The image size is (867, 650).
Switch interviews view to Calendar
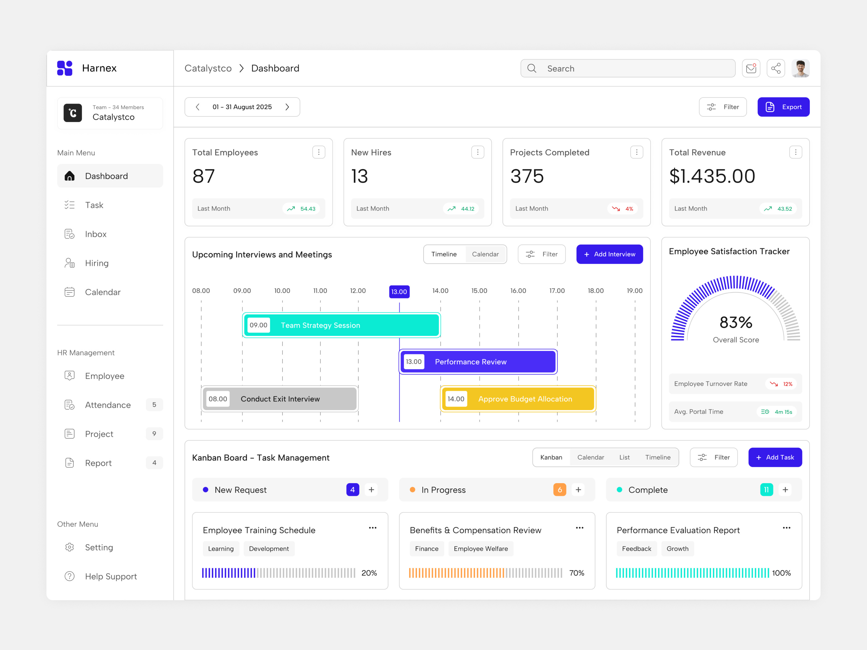[485, 254]
